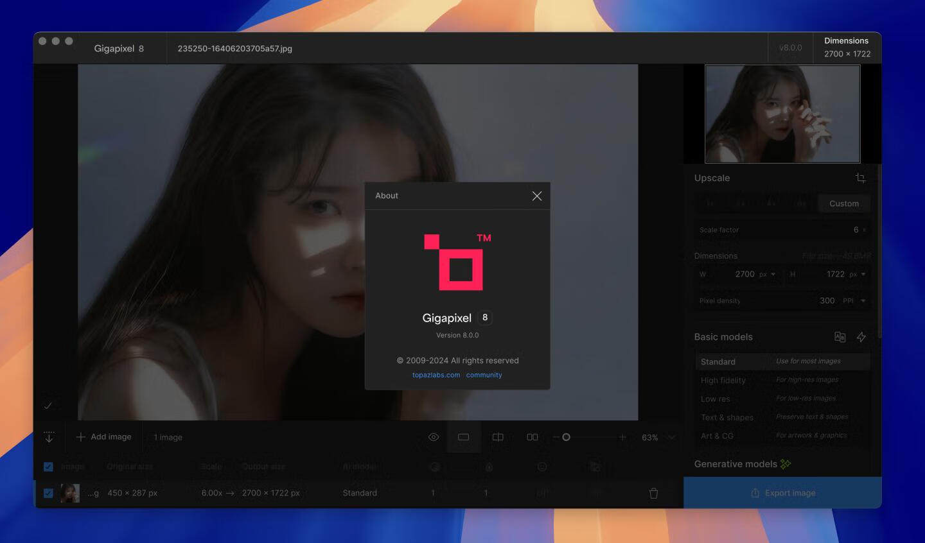Open the height unit px dropdown
This screenshot has width=925, height=543.
(858, 274)
